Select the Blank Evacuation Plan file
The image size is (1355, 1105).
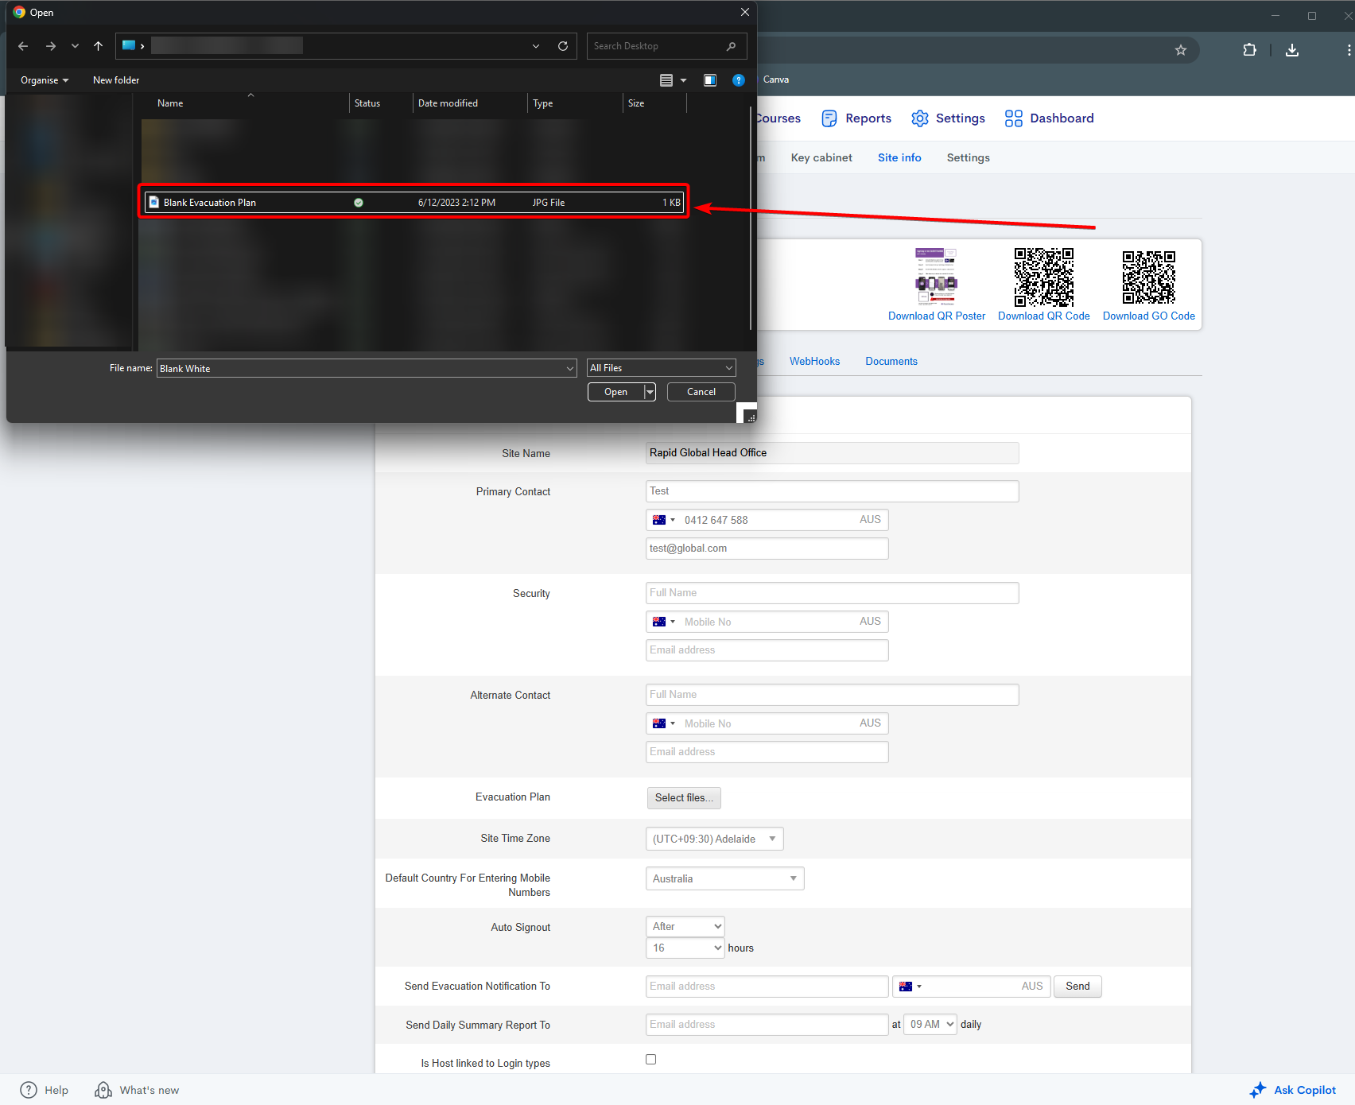point(210,203)
